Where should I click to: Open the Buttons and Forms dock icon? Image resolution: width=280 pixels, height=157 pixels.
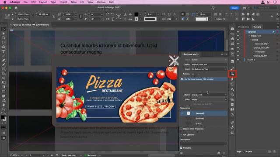pyautogui.click(x=232, y=74)
